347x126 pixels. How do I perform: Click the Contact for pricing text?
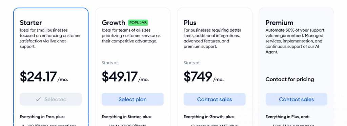coord(290,79)
